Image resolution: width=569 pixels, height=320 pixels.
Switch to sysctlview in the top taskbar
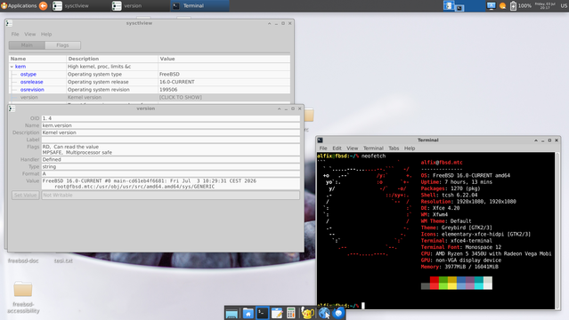[x=80, y=6]
